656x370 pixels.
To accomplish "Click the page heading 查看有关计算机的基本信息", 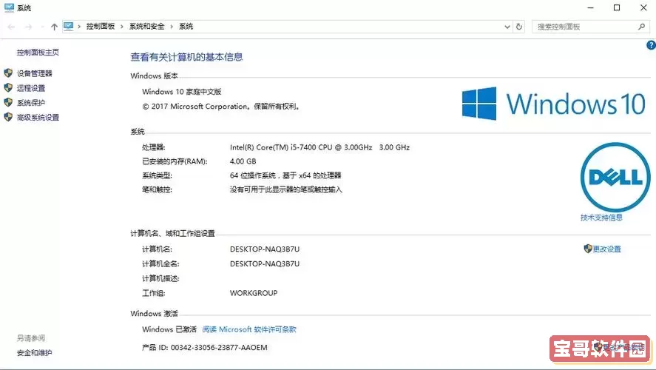I will pyautogui.click(x=186, y=57).
